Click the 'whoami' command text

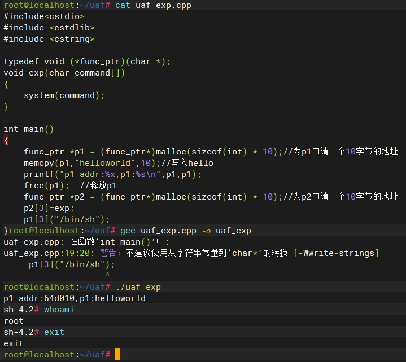[x=59, y=310]
